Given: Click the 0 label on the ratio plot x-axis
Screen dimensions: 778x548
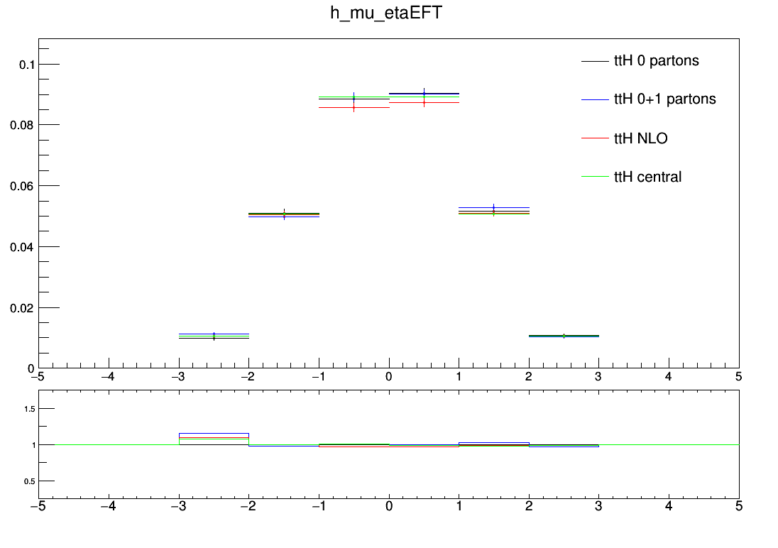Looking at the screenshot, I should click(389, 506).
